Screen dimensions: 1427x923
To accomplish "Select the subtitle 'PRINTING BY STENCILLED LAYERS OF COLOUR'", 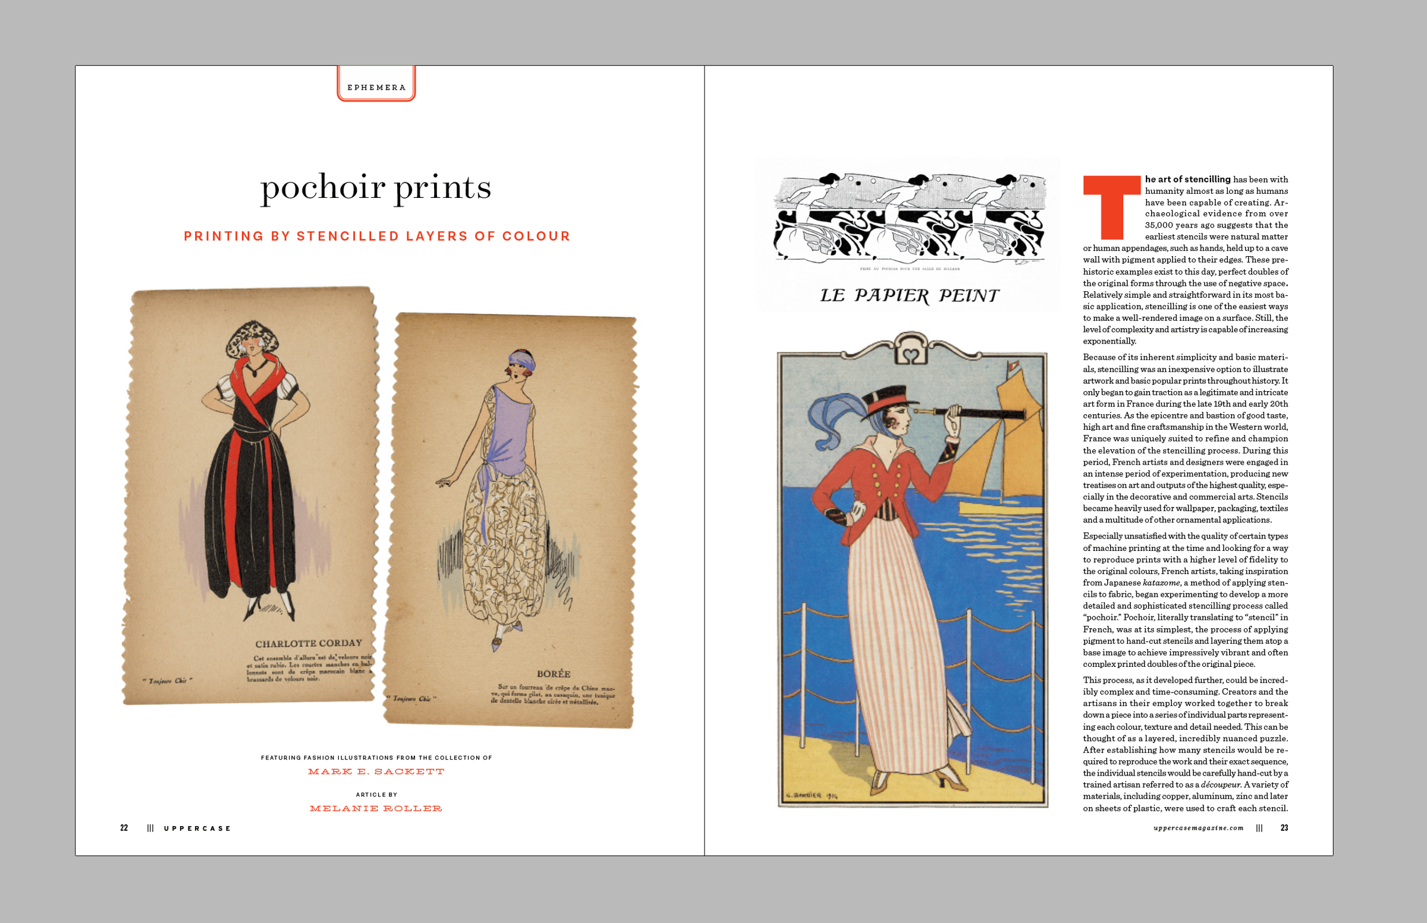I will (x=377, y=236).
